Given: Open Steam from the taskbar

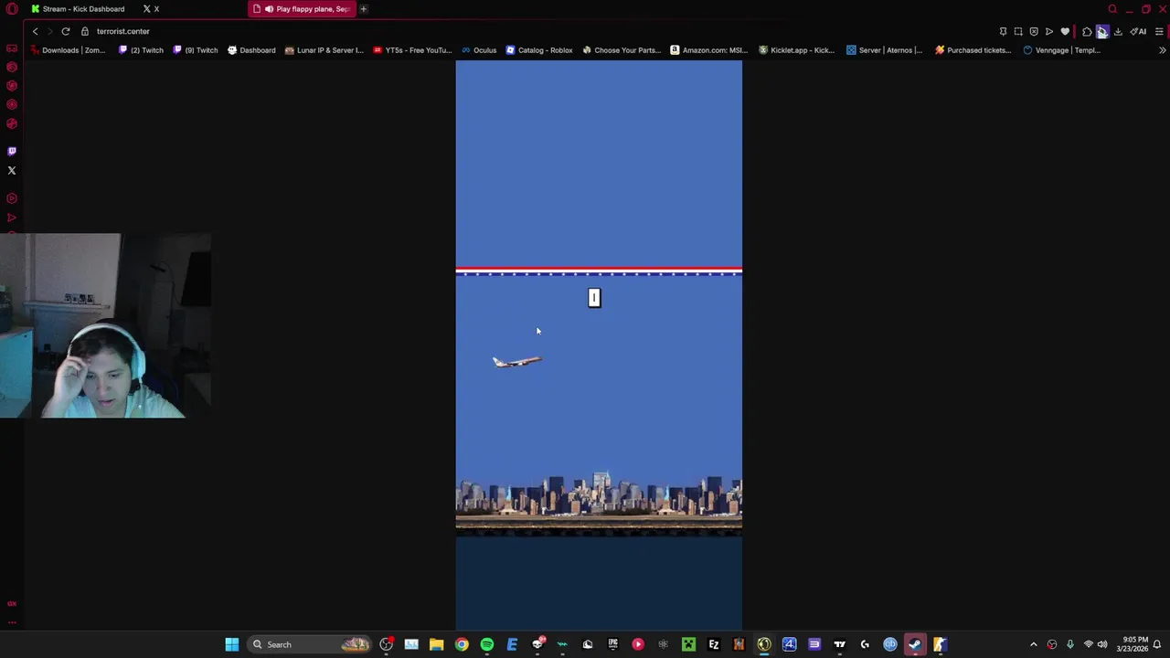Looking at the screenshot, I should tap(915, 644).
